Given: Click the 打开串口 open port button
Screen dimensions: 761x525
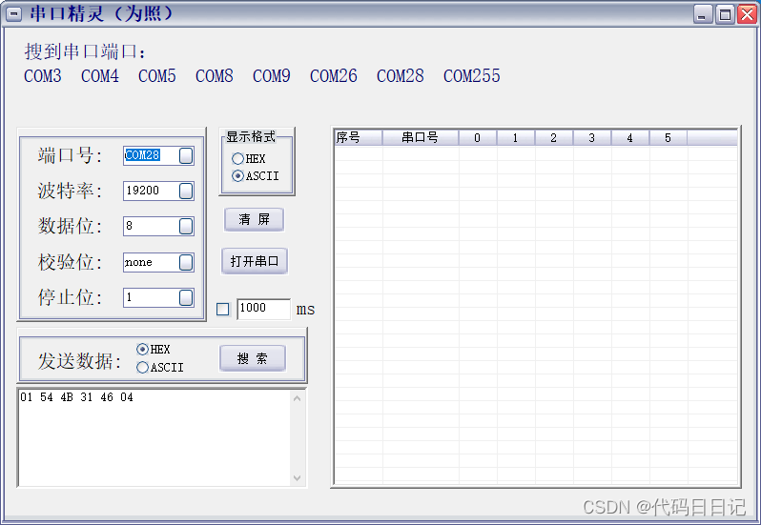Looking at the screenshot, I should point(255,261).
